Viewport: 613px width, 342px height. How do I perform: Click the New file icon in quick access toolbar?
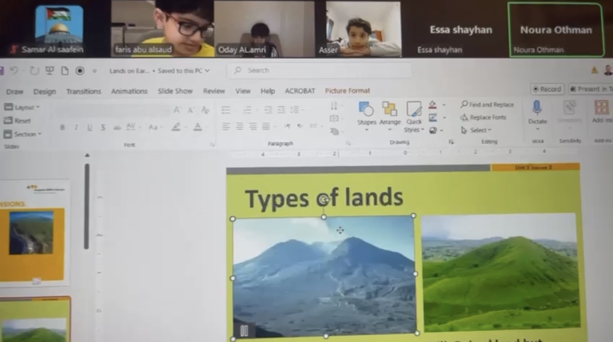coord(65,71)
